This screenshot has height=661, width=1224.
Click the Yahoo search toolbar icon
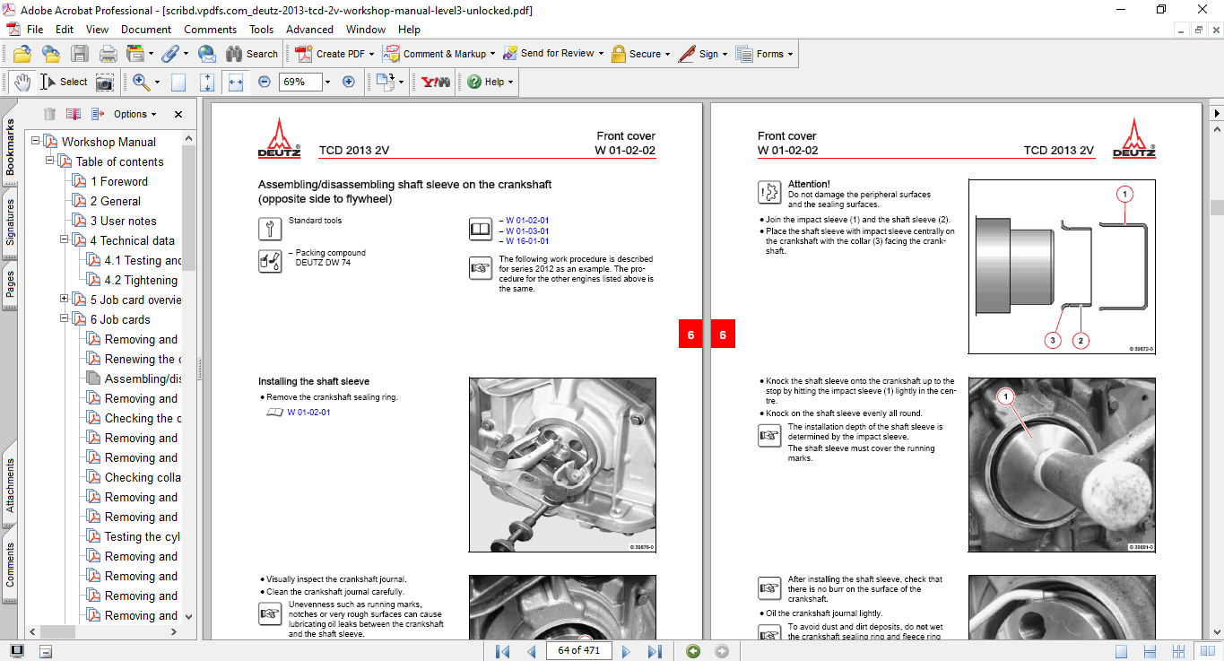[x=433, y=82]
